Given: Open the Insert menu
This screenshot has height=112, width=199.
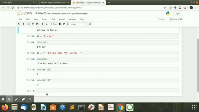Looking at the screenshot, I should [45, 19].
